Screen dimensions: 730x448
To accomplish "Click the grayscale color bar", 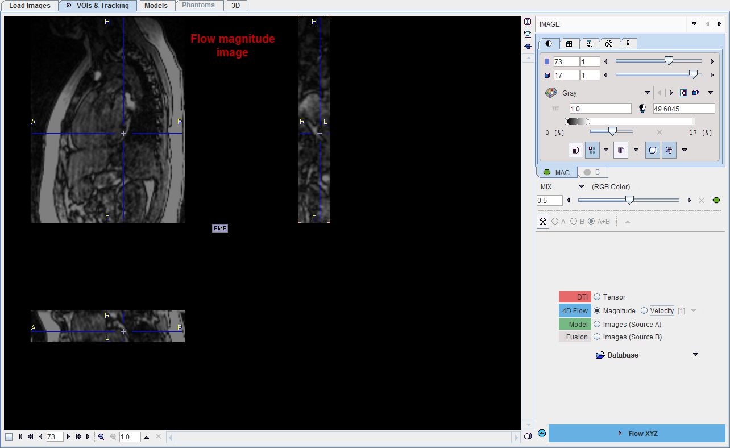I will pyautogui.click(x=629, y=121).
